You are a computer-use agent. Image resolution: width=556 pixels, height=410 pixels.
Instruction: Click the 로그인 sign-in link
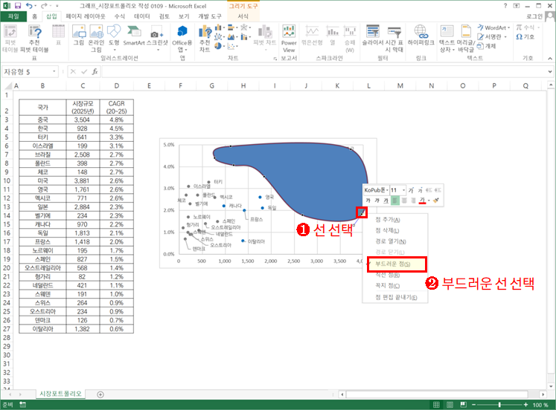pos(534,16)
